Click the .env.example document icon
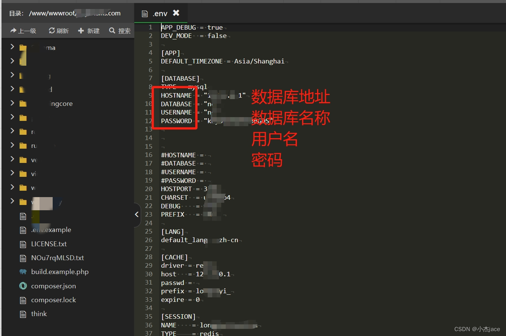The width and height of the screenshot is (506, 336). pos(23,230)
